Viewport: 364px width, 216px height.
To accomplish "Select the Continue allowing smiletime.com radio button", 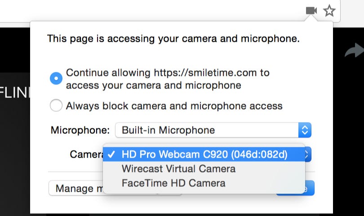I will (x=56, y=79).
